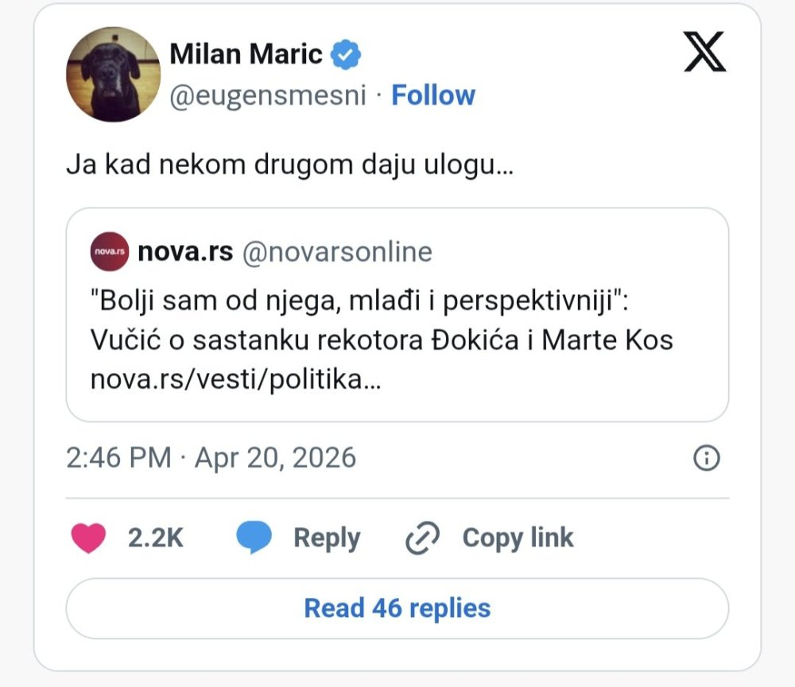Open the tweet info circle icon
The width and height of the screenshot is (795, 687).
[x=707, y=457]
